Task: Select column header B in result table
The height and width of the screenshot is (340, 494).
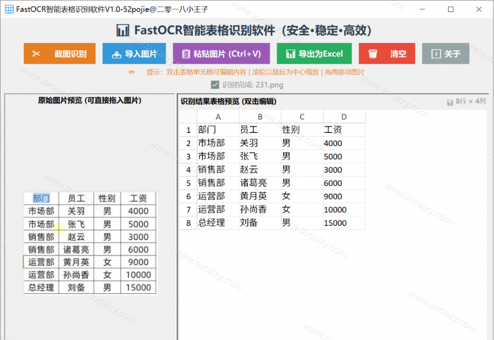Action: (x=260, y=117)
